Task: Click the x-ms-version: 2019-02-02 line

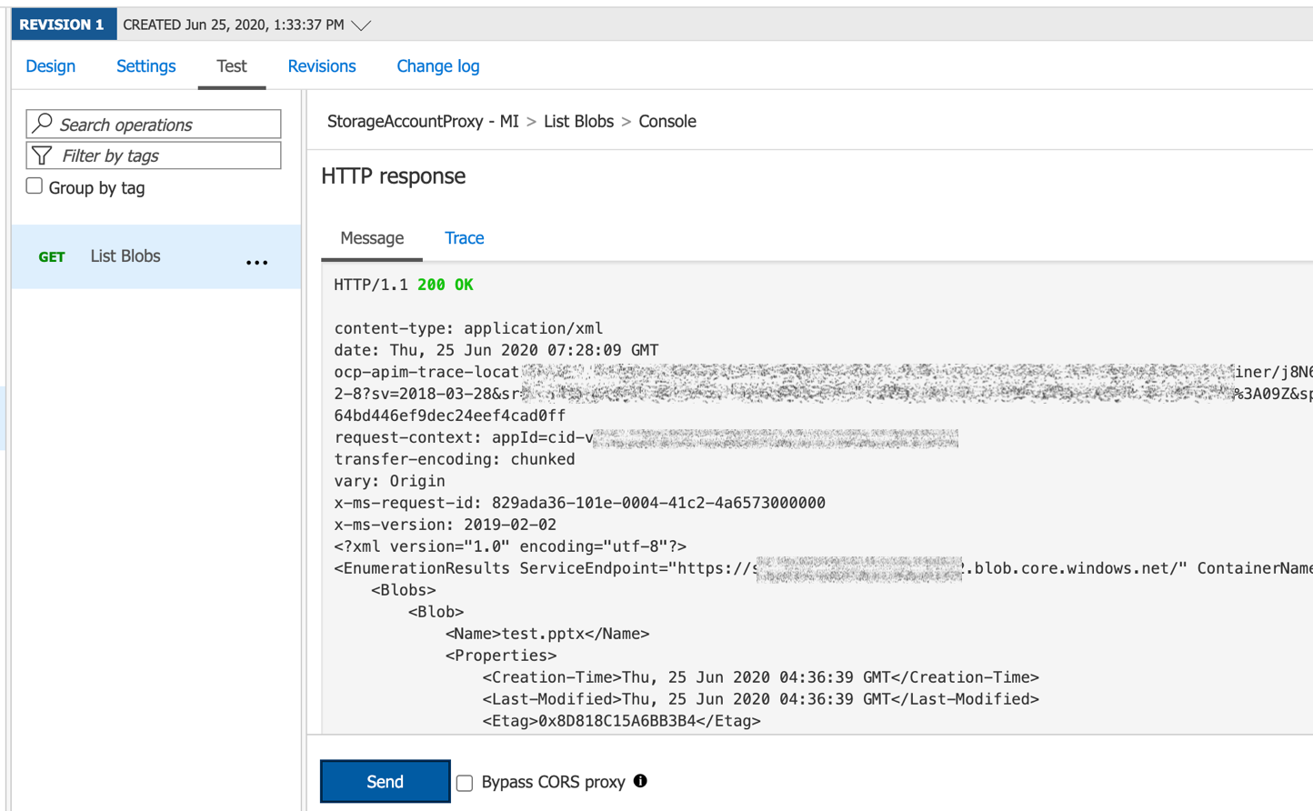Action: pyautogui.click(x=445, y=525)
